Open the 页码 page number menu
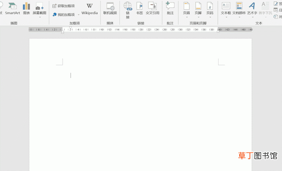This screenshot has width=282, height=171. click(x=210, y=8)
